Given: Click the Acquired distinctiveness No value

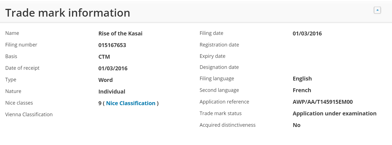Looking at the screenshot, I should (297, 125).
